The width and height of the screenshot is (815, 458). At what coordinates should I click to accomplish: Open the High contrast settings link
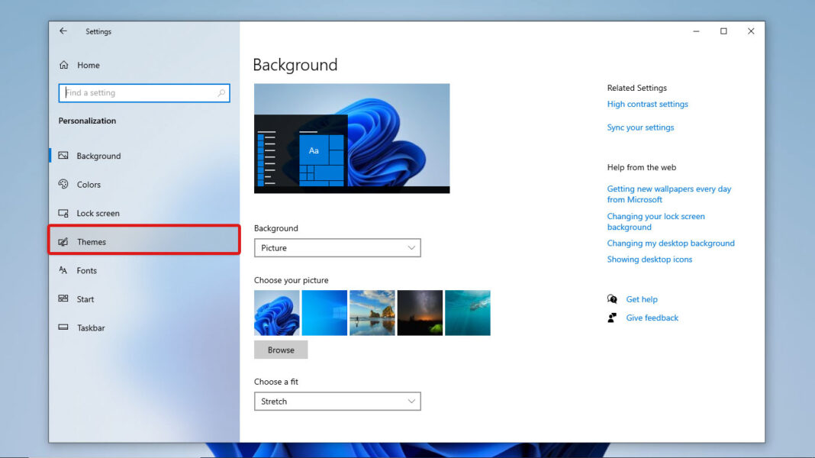tap(647, 104)
